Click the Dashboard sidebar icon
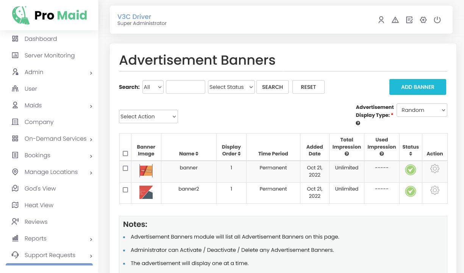The height and width of the screenshot is (273, 464). tap(15, 39)
